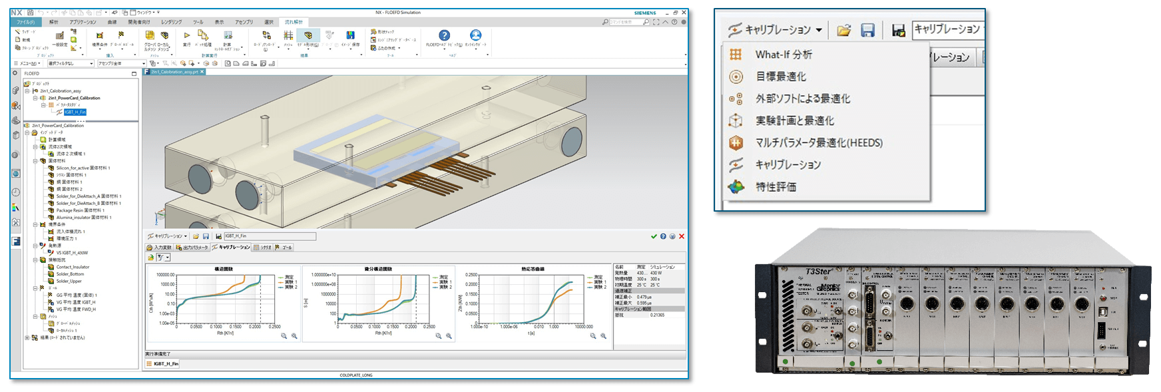The height and width of the screenshot is (392, 1161).
Task: Select 特性評価 in the enlarged menu
Action: (776, 186)
